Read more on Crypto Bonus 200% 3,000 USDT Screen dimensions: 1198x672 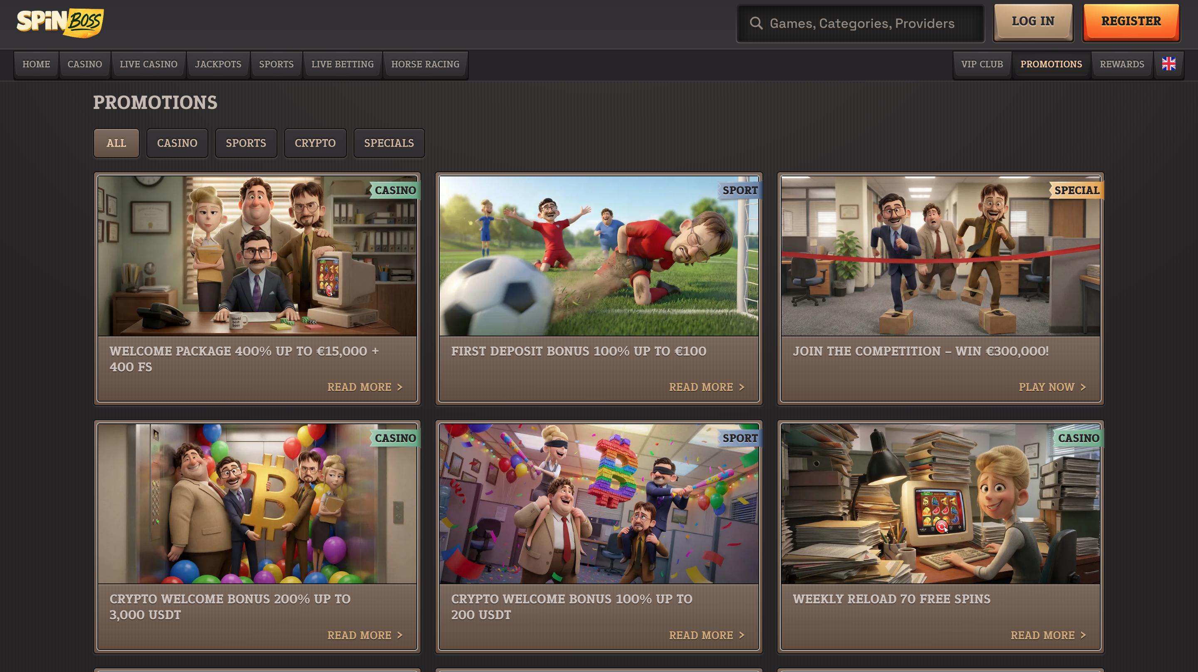(365, 635)
